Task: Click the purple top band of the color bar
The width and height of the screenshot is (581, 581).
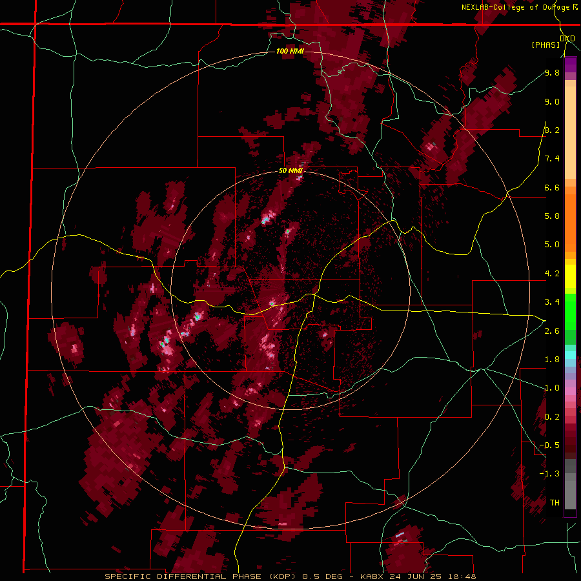Action: point(570,65)
